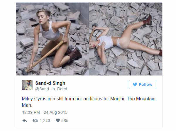Open the left photo with the sledgehammer
The height and width of the screenshot is (132, 176).
(x=52, y=39)
